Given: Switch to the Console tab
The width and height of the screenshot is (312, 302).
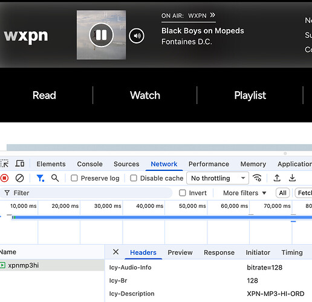Looking at the screenshot, I should (x=89, y=164).
